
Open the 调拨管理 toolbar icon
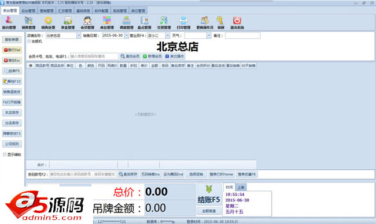(x=126, y=23)
